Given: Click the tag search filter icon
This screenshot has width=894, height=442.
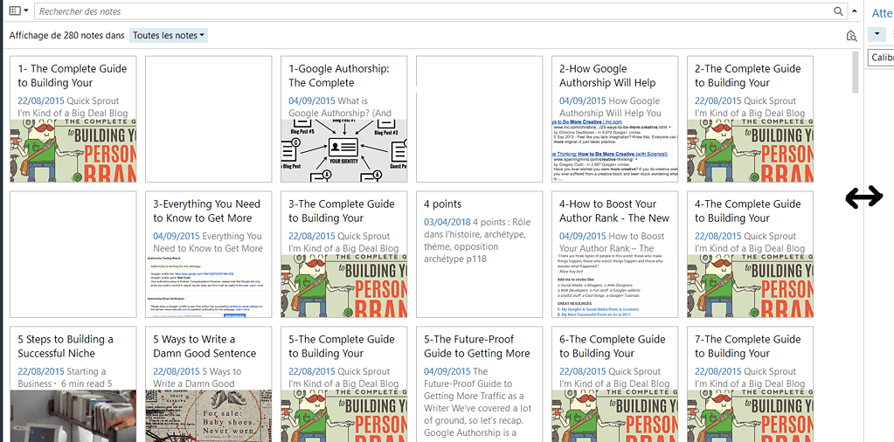Looking at the screenshot, I should 851,36.
